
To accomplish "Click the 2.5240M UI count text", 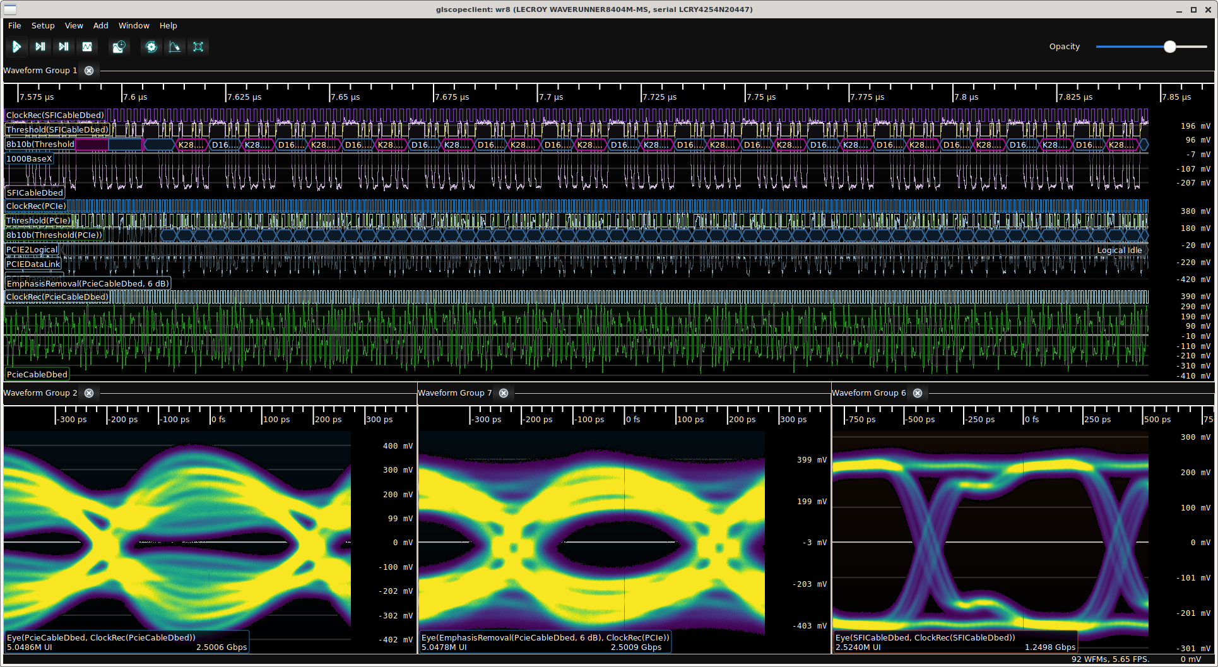I will coord(858,647).
